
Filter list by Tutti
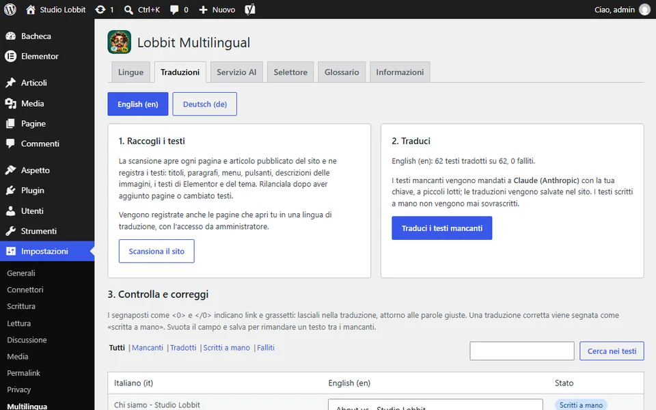pos(117,348)
